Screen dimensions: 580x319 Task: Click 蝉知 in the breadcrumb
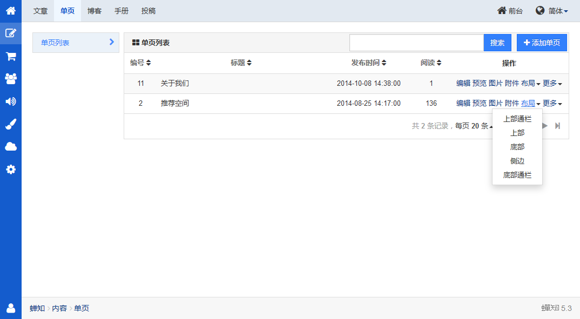point(37,308)
